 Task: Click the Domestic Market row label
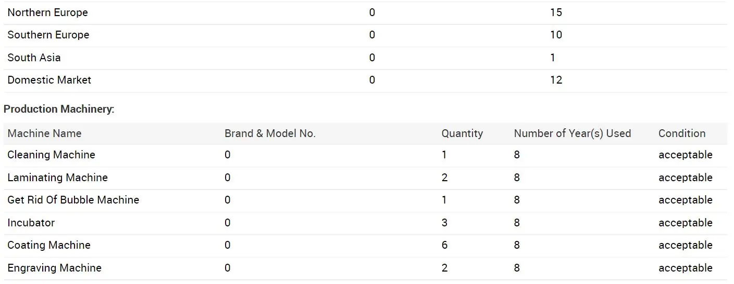pos(49,80)
